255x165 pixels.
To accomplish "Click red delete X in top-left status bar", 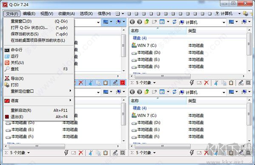I will [81, 83].
